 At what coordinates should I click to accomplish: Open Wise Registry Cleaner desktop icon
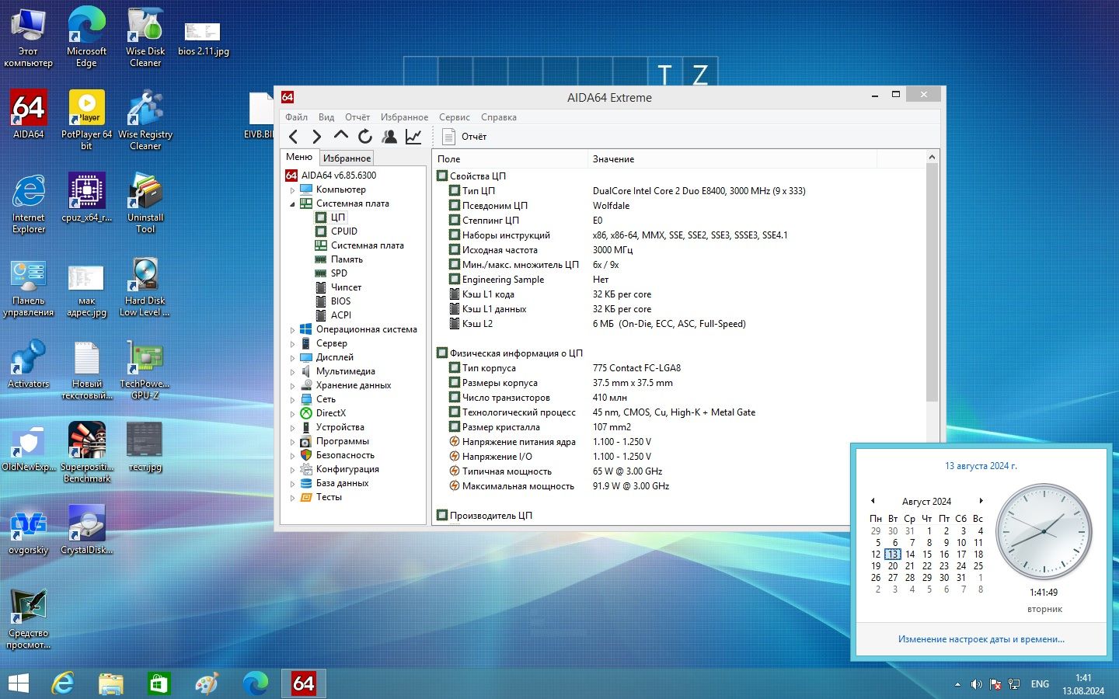point(145,120)
